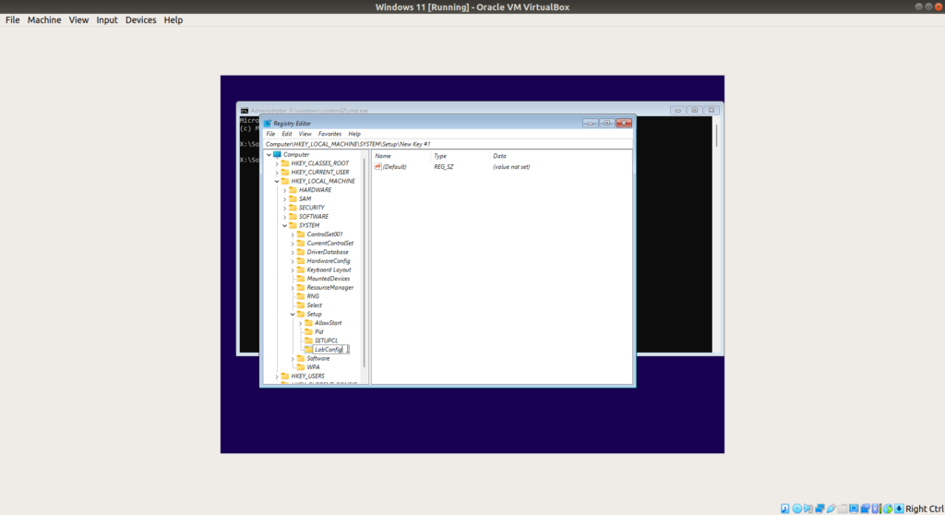Expand the SOFTWARE key under HKEY_LOCAL_MACHINE

[284, 217]
